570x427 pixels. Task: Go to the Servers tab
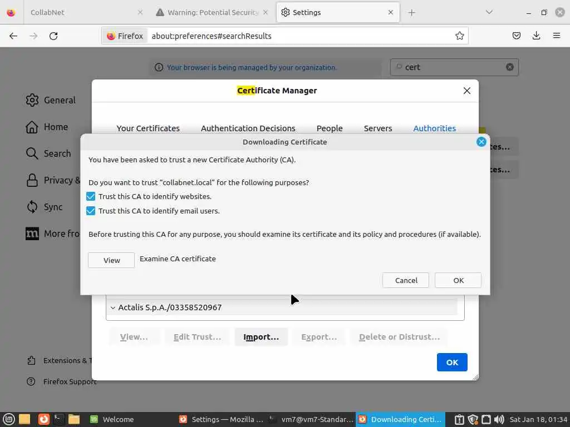[x=378, y=128]
